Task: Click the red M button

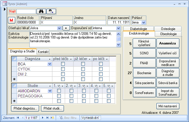Action: tap(12, 20)
